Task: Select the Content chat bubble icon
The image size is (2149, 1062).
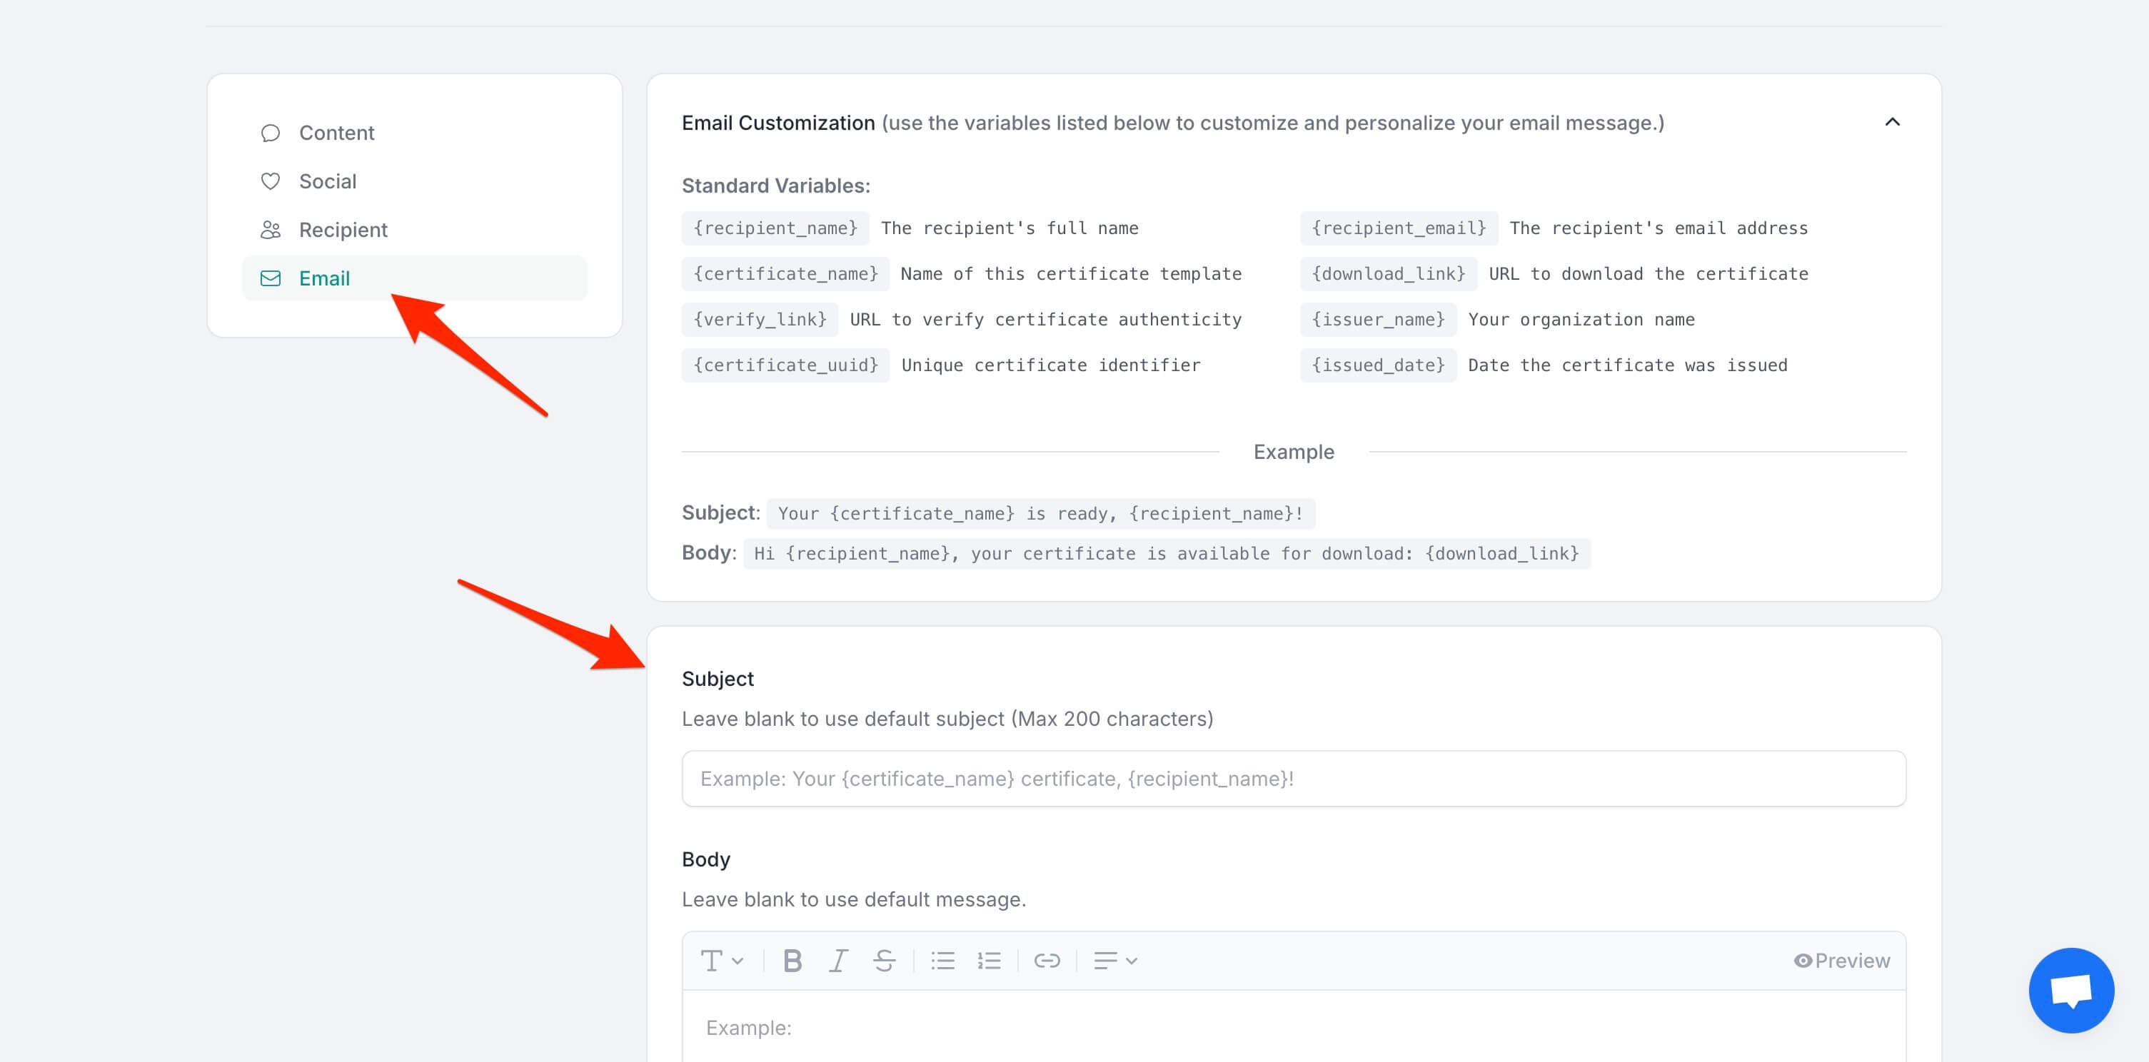Action: coord(271,132)
